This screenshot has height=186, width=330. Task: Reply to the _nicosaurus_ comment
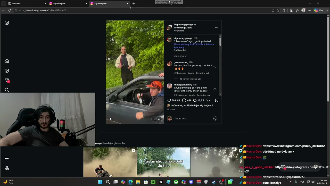pyautogui.click(x=191, y=73)
